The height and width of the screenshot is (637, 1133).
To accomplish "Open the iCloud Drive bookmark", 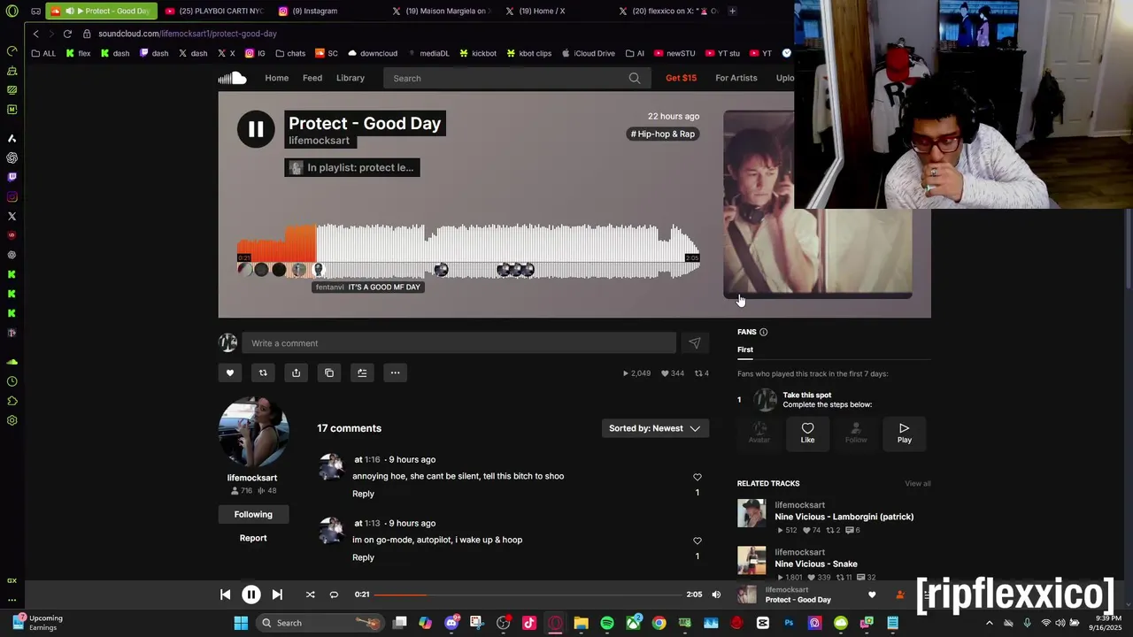I will coord(589,53).
